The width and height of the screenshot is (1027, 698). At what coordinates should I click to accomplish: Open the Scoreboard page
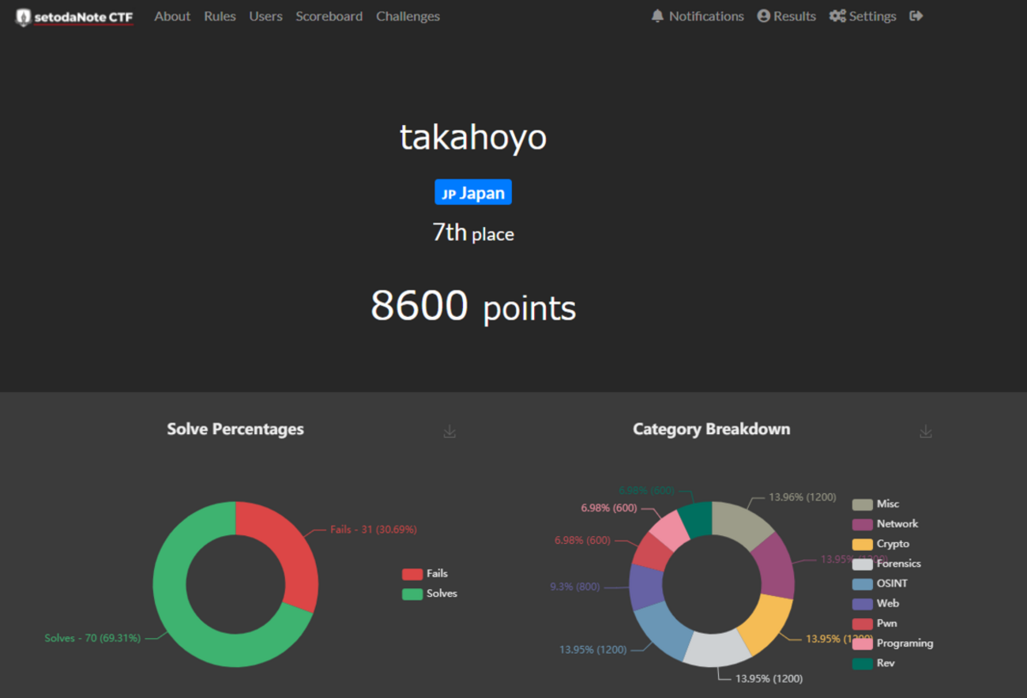coord(329,16)
